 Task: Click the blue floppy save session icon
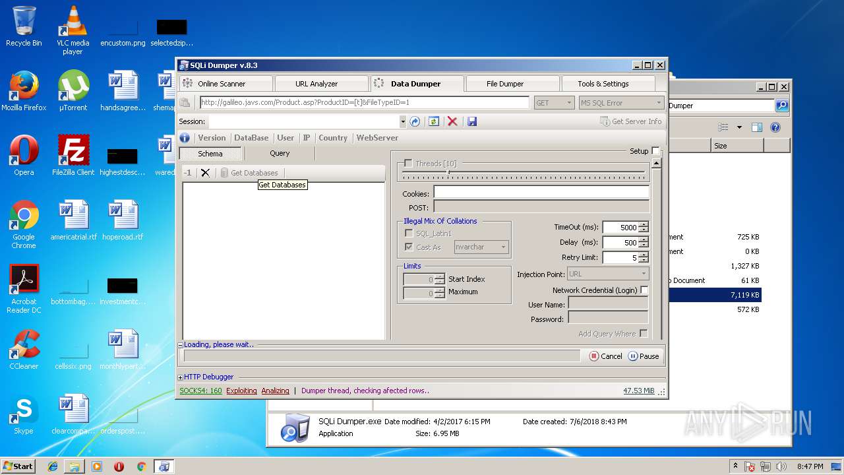(471, 121)
